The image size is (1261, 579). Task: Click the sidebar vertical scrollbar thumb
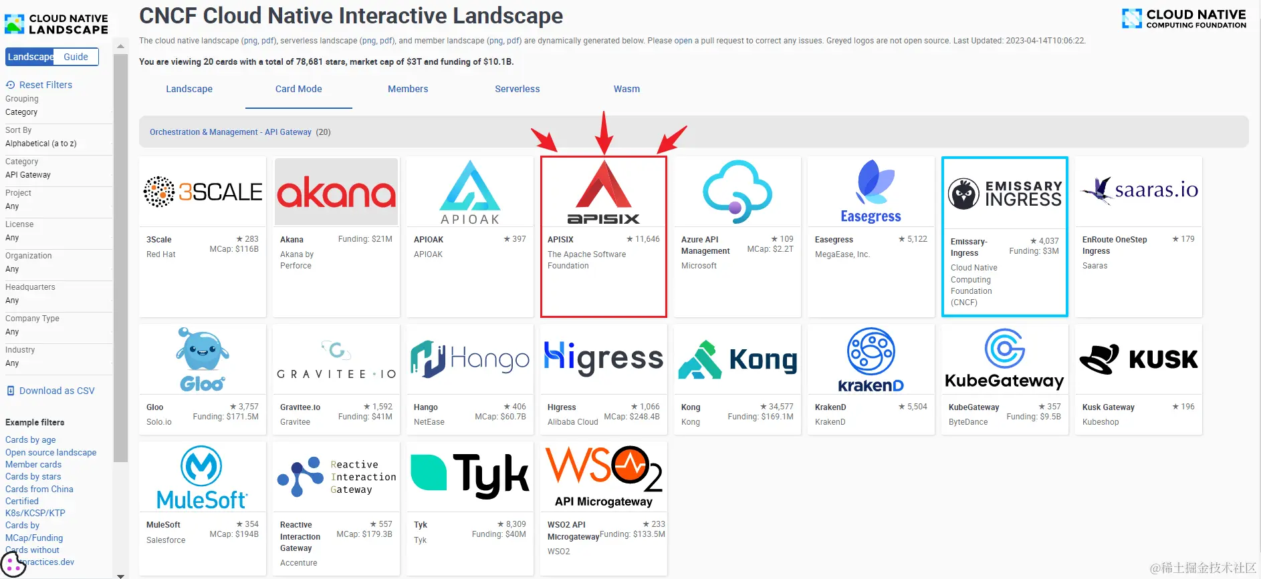[120, 258]
